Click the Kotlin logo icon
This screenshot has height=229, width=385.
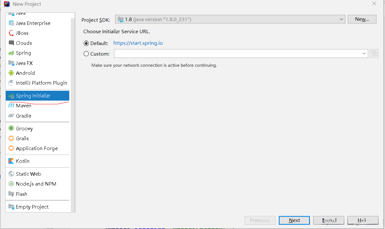[x=11, y=161]
